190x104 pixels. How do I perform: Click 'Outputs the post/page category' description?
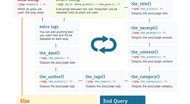152,86
